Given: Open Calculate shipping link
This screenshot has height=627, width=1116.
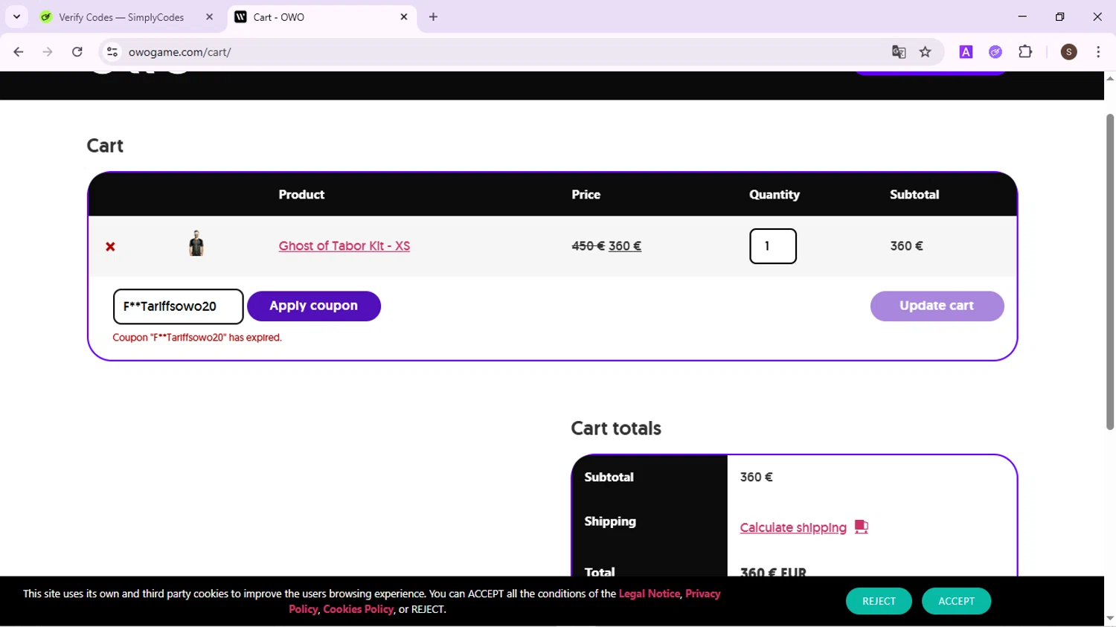Looking at the screenshot, I should [x=793, y=527].
